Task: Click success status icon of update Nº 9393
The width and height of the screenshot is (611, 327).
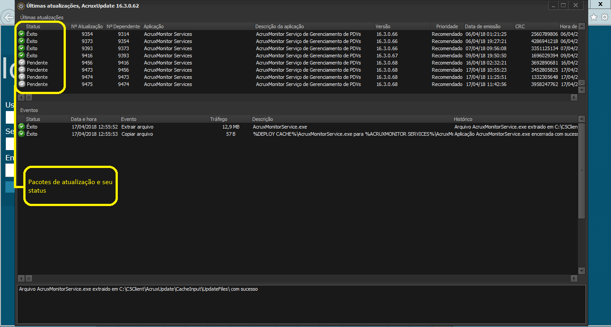Action: [x=22, y=48]
